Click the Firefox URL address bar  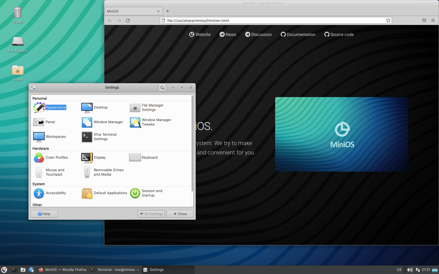coord(276,21)
